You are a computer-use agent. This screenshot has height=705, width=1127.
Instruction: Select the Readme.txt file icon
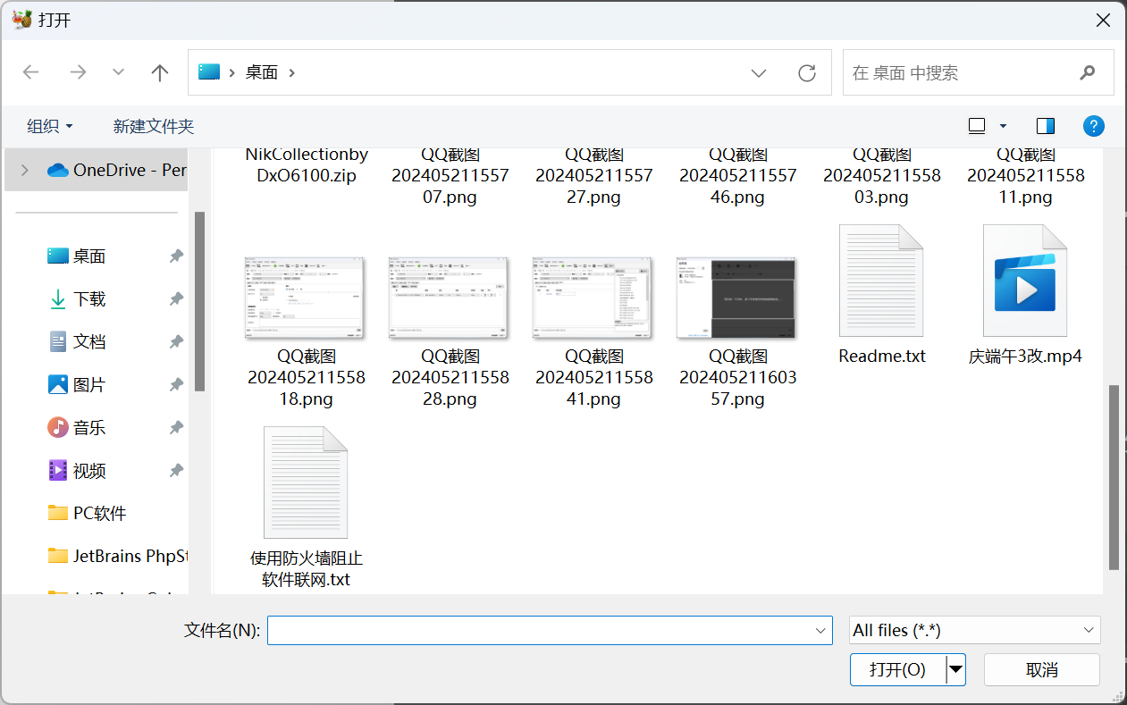click(x=881, y=281)
